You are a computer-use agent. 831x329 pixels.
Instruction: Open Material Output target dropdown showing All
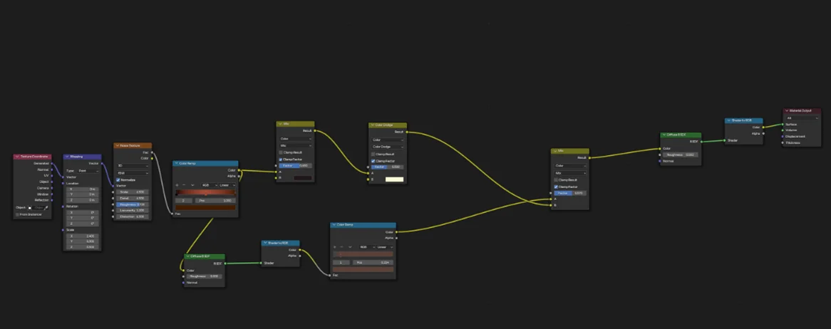[x=801, y=117]
